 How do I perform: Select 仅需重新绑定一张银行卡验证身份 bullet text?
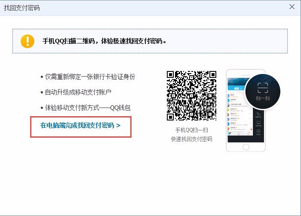pyautogui.click(x=90, y=77)
